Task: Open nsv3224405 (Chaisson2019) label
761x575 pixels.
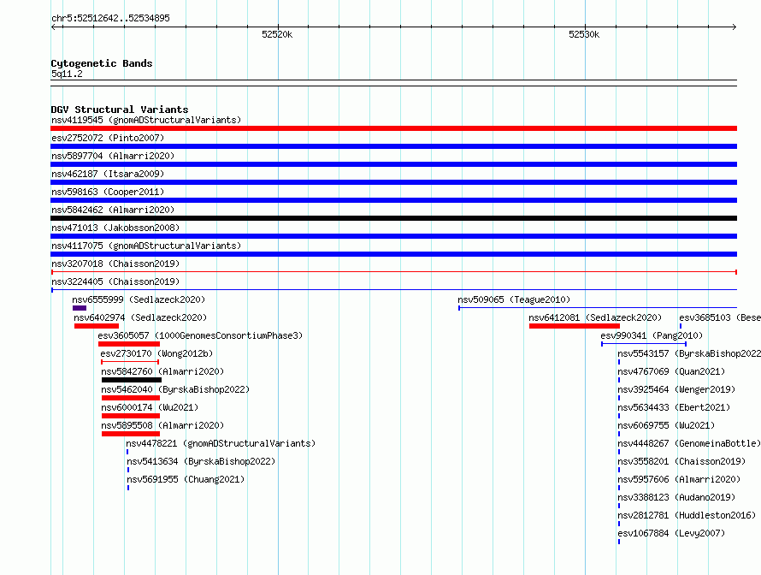Action: [x=115, y=282]
